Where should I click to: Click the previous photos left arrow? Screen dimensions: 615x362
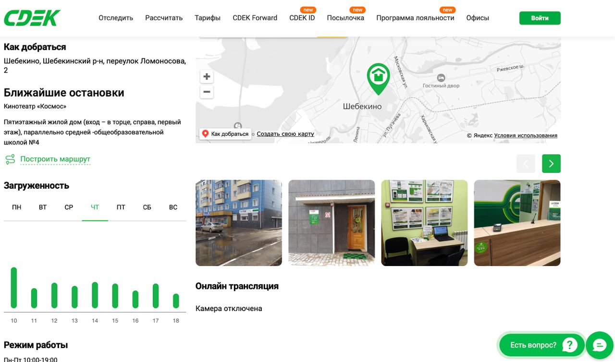click(526, 164)
